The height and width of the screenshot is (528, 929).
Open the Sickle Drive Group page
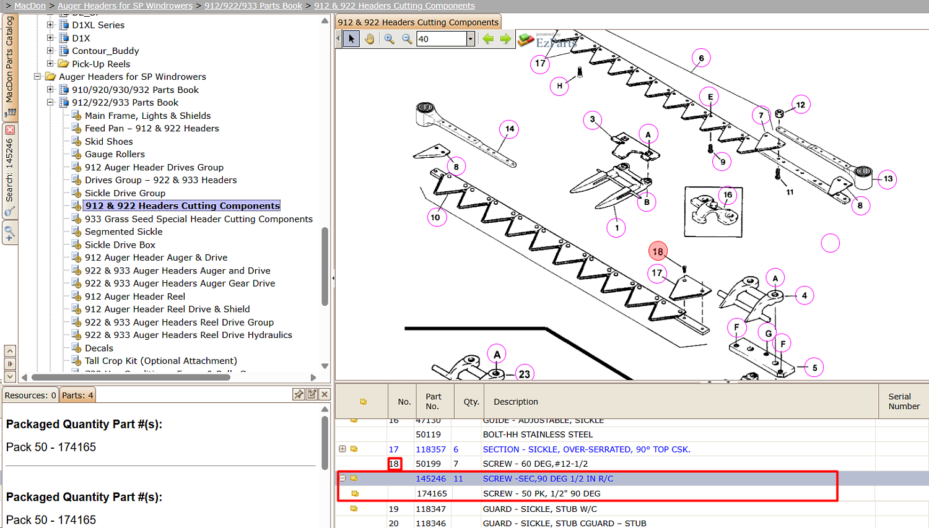tap(125, 193)
